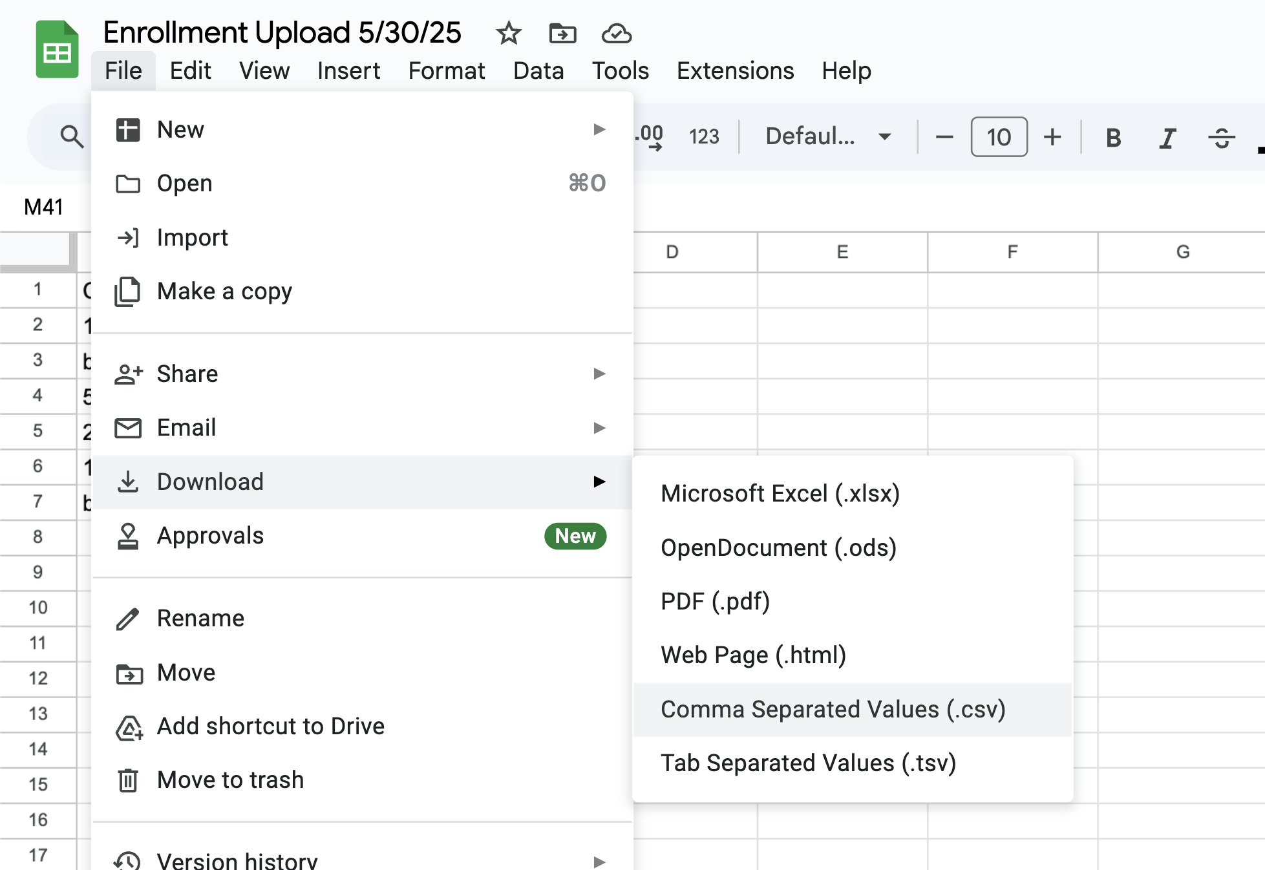Click the Open folder icon
Image resolution: width=1265 pixels, height=870 pixels.
coord(128,184)
